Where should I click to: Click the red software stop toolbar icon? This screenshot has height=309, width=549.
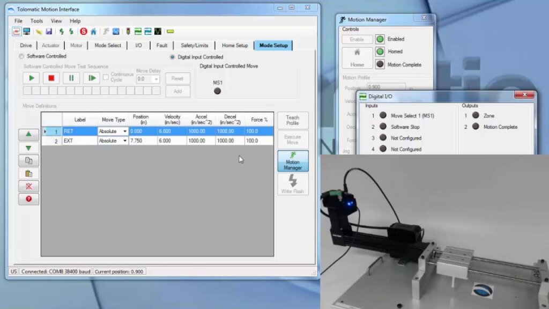[84, 32]
